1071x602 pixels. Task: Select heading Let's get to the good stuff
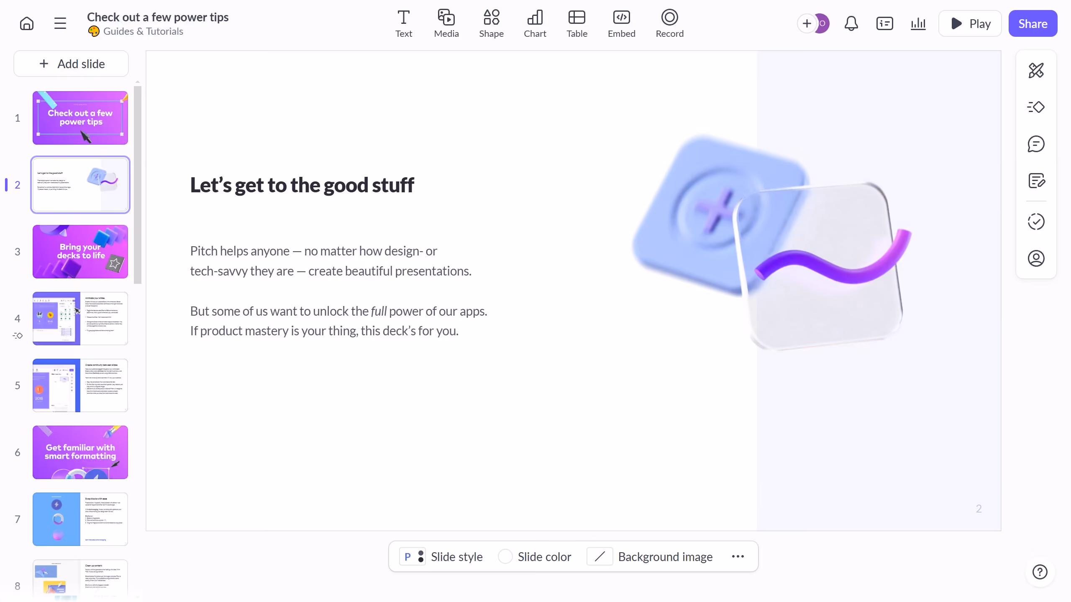[x=302, y=185]
